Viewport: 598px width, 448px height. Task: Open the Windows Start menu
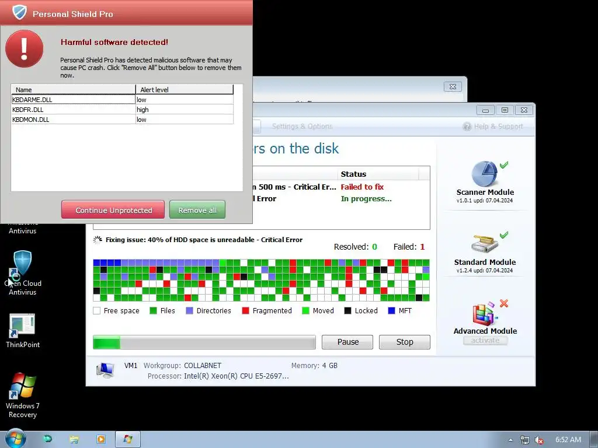click(x=15, y=439)
